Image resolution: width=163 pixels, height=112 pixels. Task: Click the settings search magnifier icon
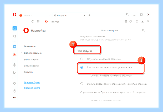[x=143, y=30]
